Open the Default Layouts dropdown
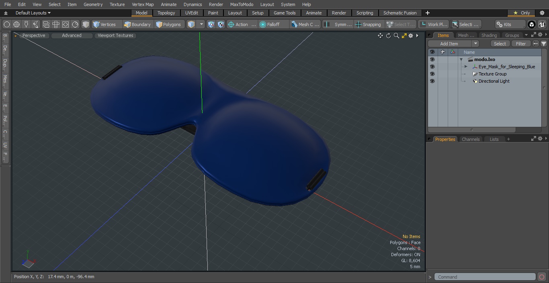Image resolution: width=549 pixels, height=283 pixels. point(33,13)
